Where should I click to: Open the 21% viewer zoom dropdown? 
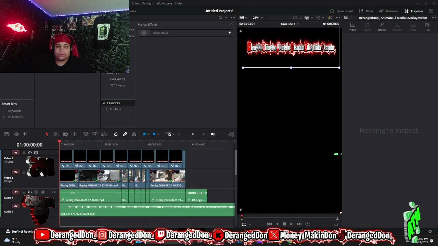[258, 17]
